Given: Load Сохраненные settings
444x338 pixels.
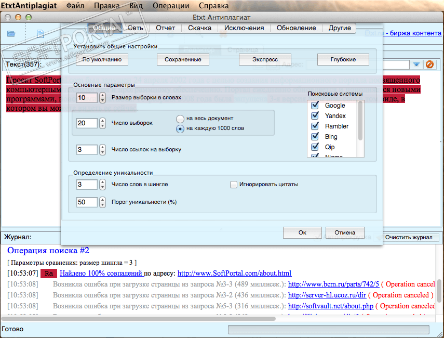Looking at the screenshot, I should pos(183,60).
